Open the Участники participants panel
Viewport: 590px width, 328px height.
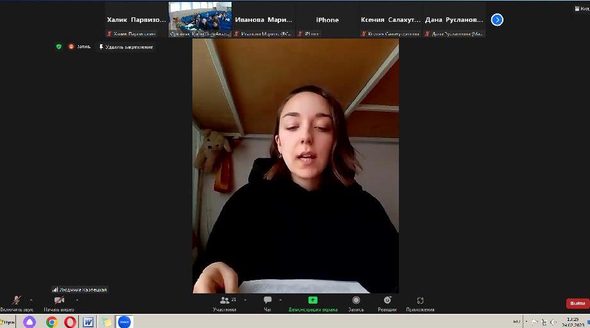point(224,300)
